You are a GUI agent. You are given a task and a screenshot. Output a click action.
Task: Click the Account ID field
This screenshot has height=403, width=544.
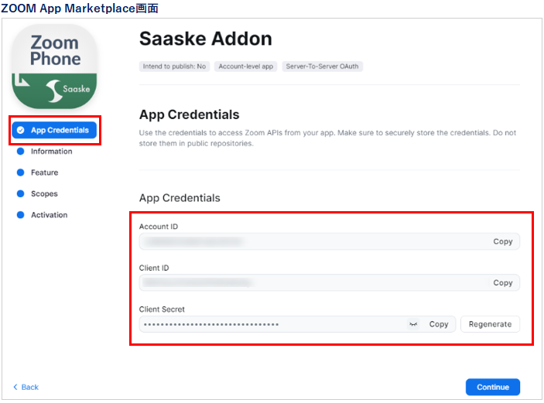329,241
